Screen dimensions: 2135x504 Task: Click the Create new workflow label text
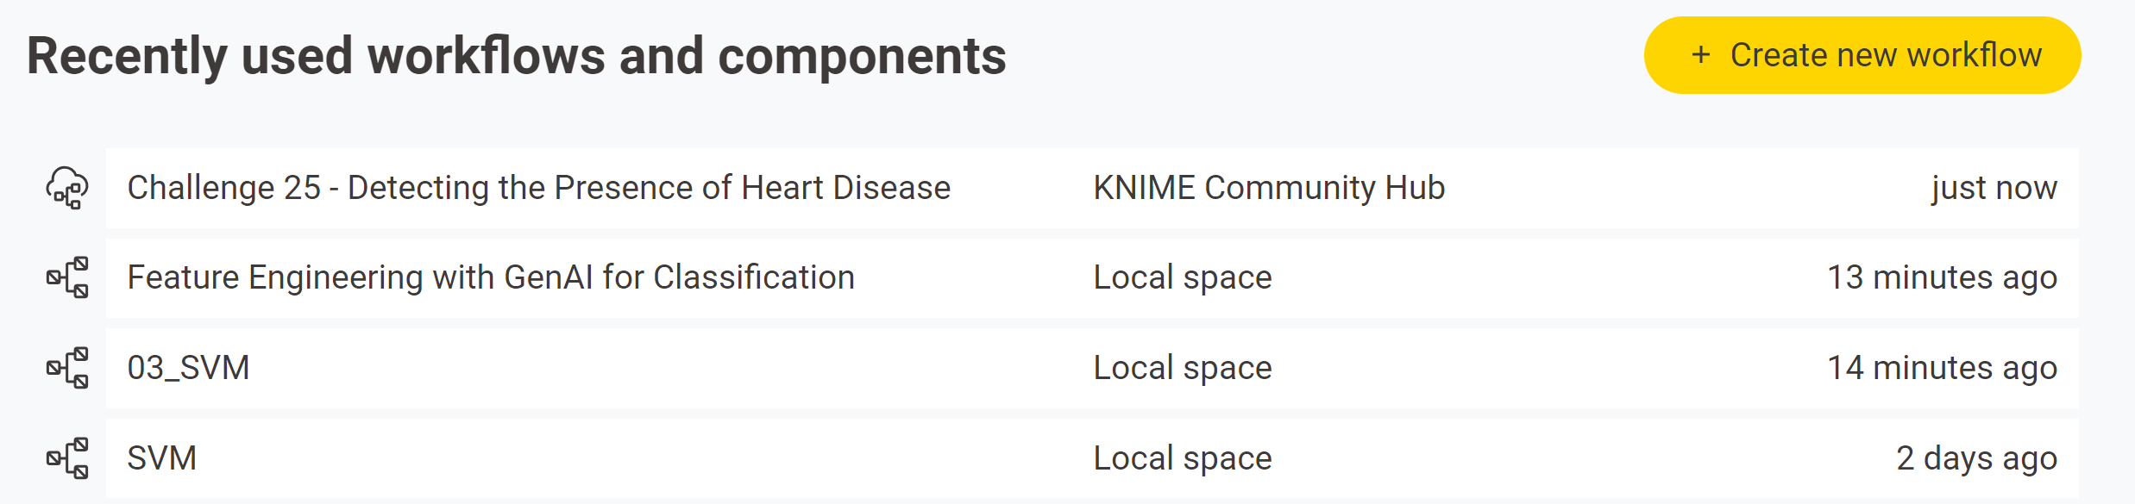[x=1886, y=55]
